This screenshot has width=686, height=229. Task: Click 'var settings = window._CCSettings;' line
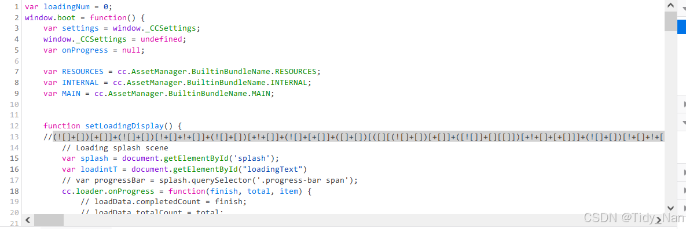click(122, 28)
